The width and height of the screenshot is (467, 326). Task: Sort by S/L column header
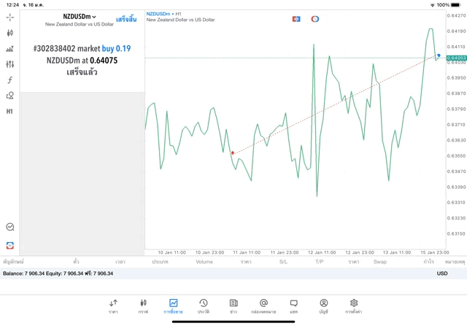pyautogui.click(x=283, y=262)
